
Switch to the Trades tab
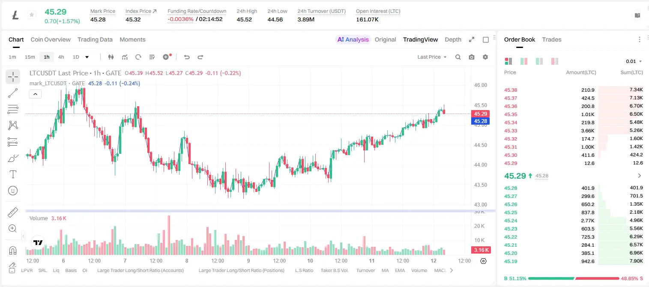click(x=551, y=39)
